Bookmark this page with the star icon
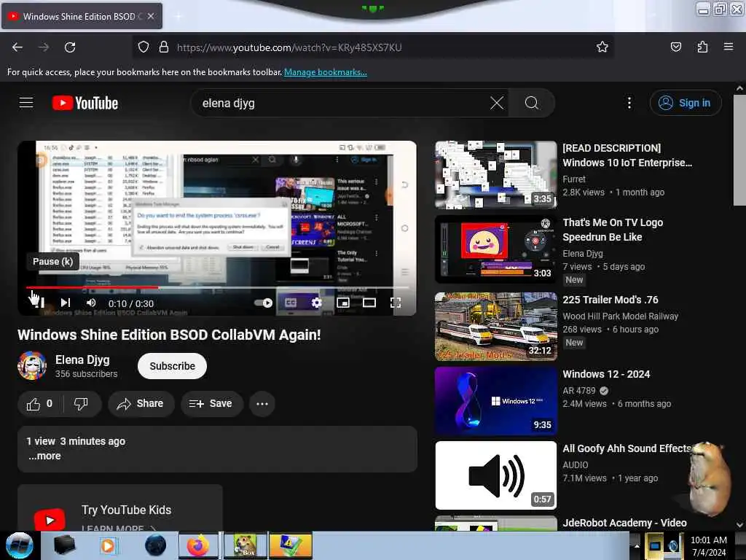 click(602, 47)
